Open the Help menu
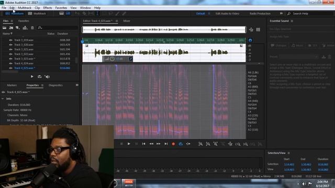Image resolution: width=335 pixels, height=188 pixels. [97, 8]
